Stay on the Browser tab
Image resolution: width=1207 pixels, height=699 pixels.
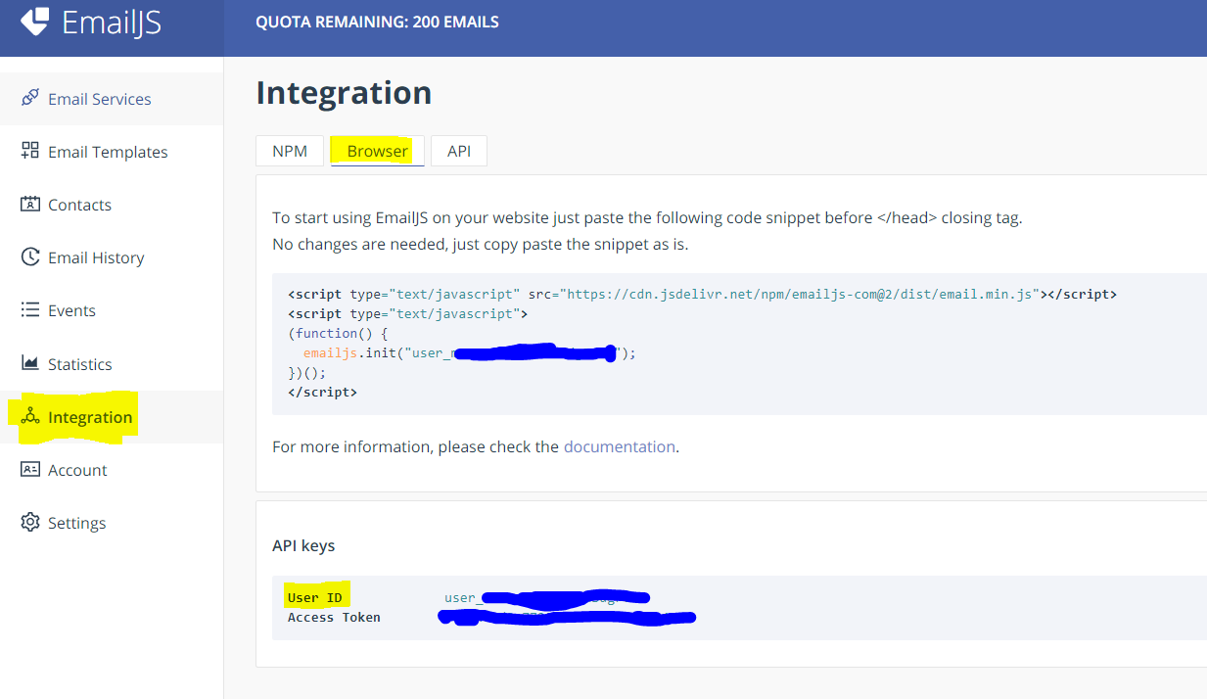(x=377, y=151)
